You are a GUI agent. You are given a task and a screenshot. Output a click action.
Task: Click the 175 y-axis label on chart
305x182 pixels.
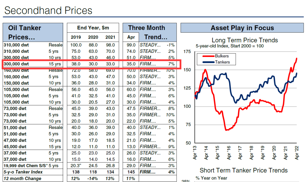187,52
